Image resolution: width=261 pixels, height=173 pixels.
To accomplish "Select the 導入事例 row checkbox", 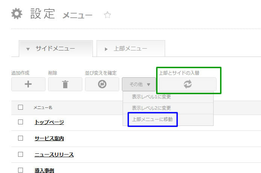I will [21, 170].
